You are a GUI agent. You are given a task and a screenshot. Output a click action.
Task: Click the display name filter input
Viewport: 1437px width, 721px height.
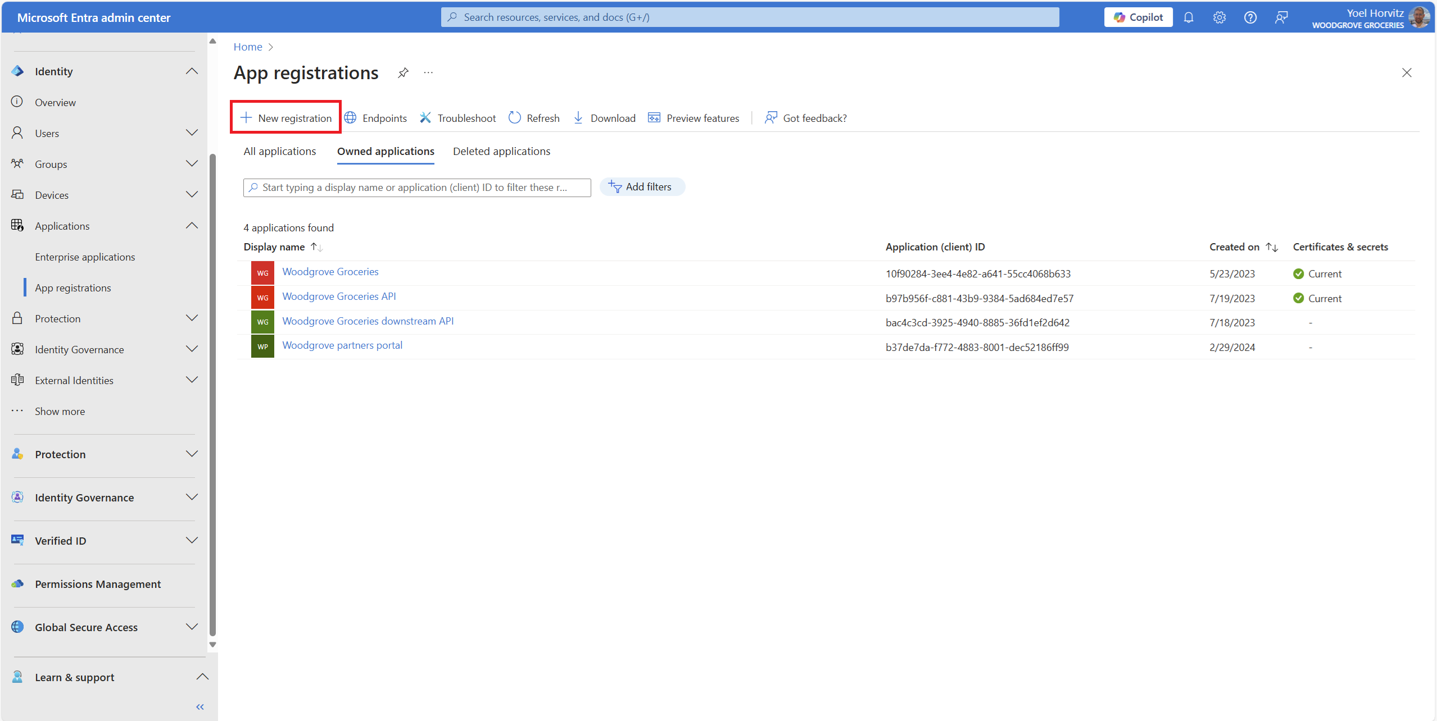(x=416, y=188)
